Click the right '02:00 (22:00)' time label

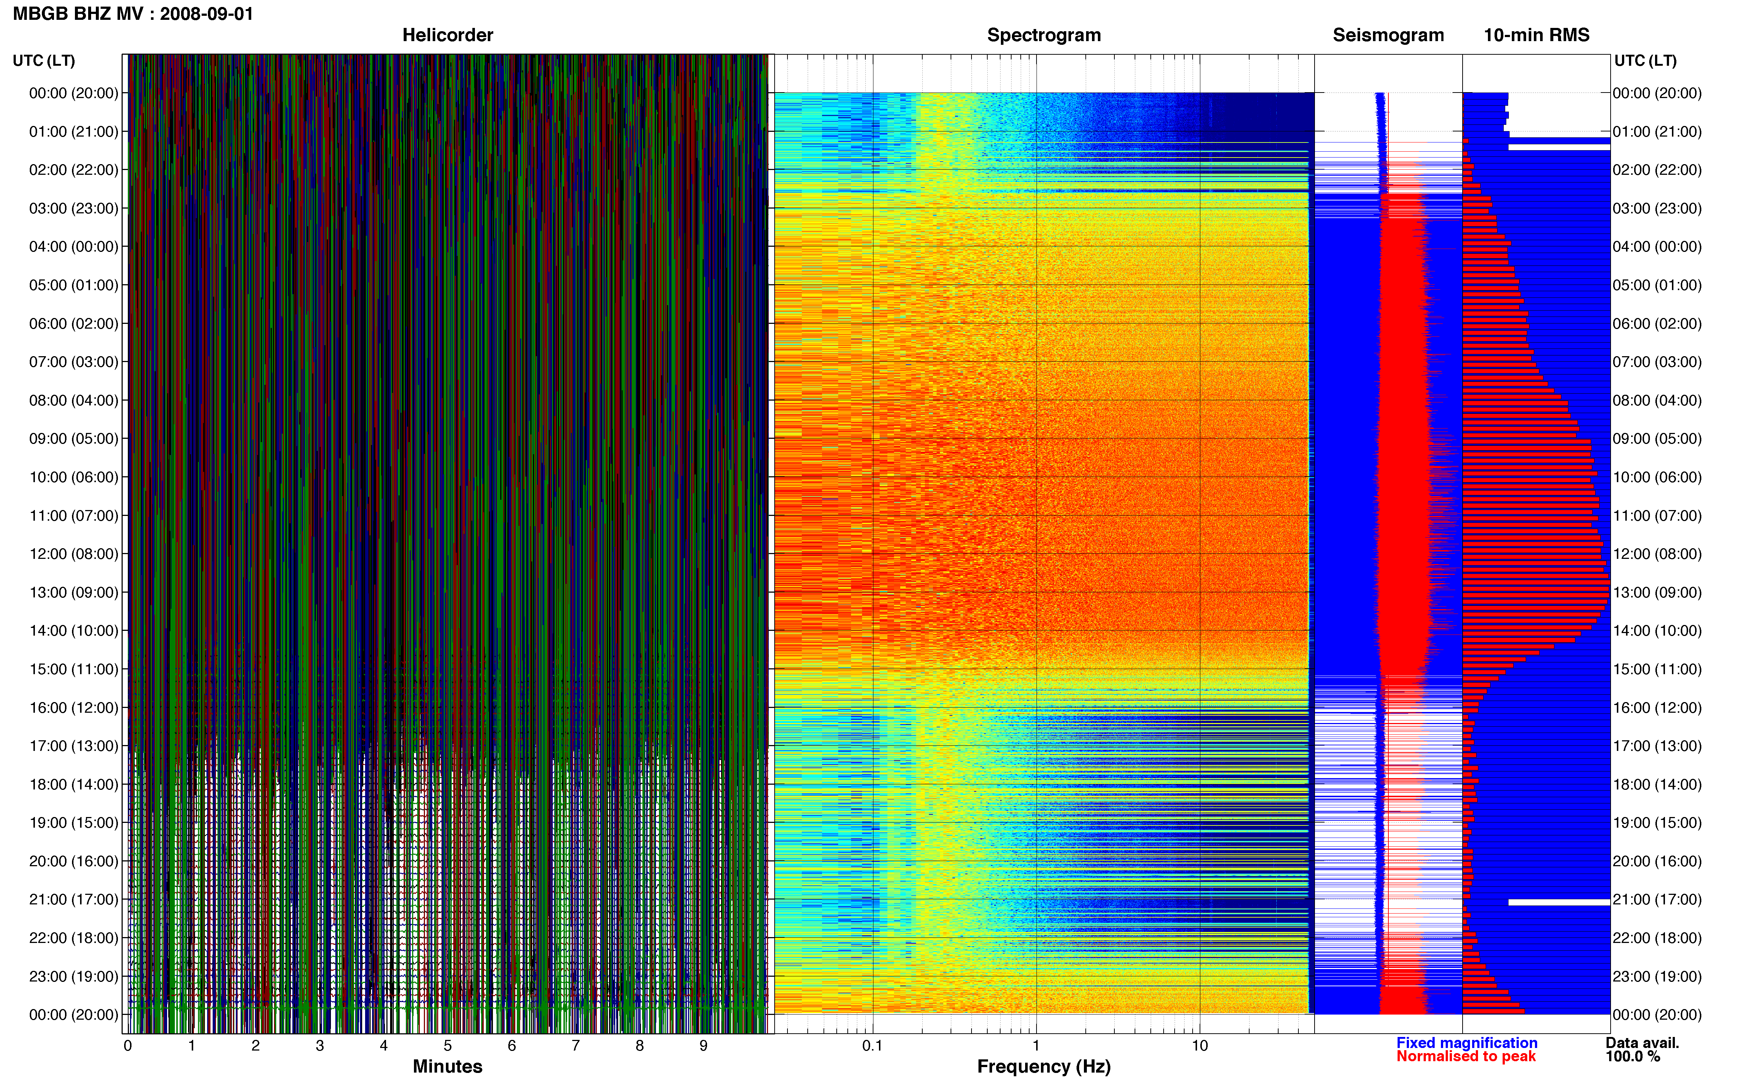pyautogui.click(x=1657, y=170)
